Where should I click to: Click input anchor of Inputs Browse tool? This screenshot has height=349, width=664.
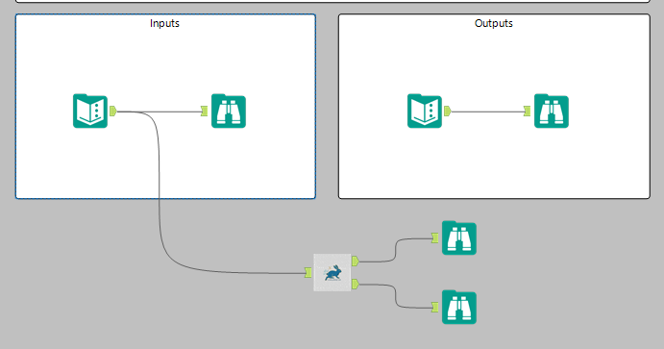pos(204,111)
